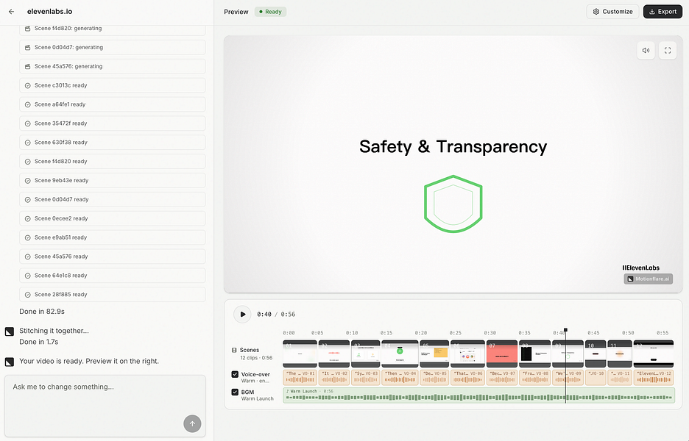Click the VO-12 voice-over clip

coord(654,378)
